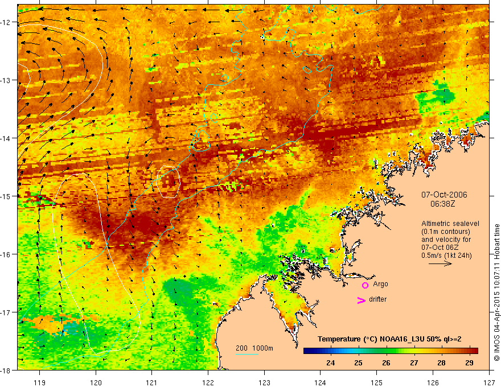The width and height of the screenshot is (501, 387).
Task: Click the 'drifter' legend label
Action: [x=377, y=299]
